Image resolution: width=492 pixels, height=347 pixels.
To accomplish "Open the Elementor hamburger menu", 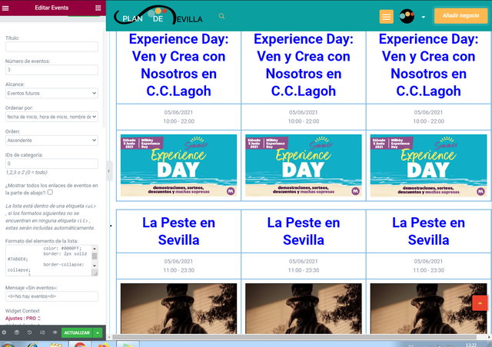I will click(5, 8).
